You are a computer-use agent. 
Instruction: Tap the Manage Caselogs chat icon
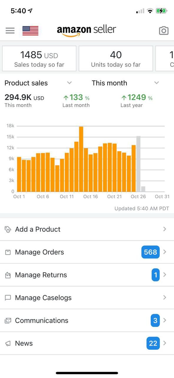8,298
